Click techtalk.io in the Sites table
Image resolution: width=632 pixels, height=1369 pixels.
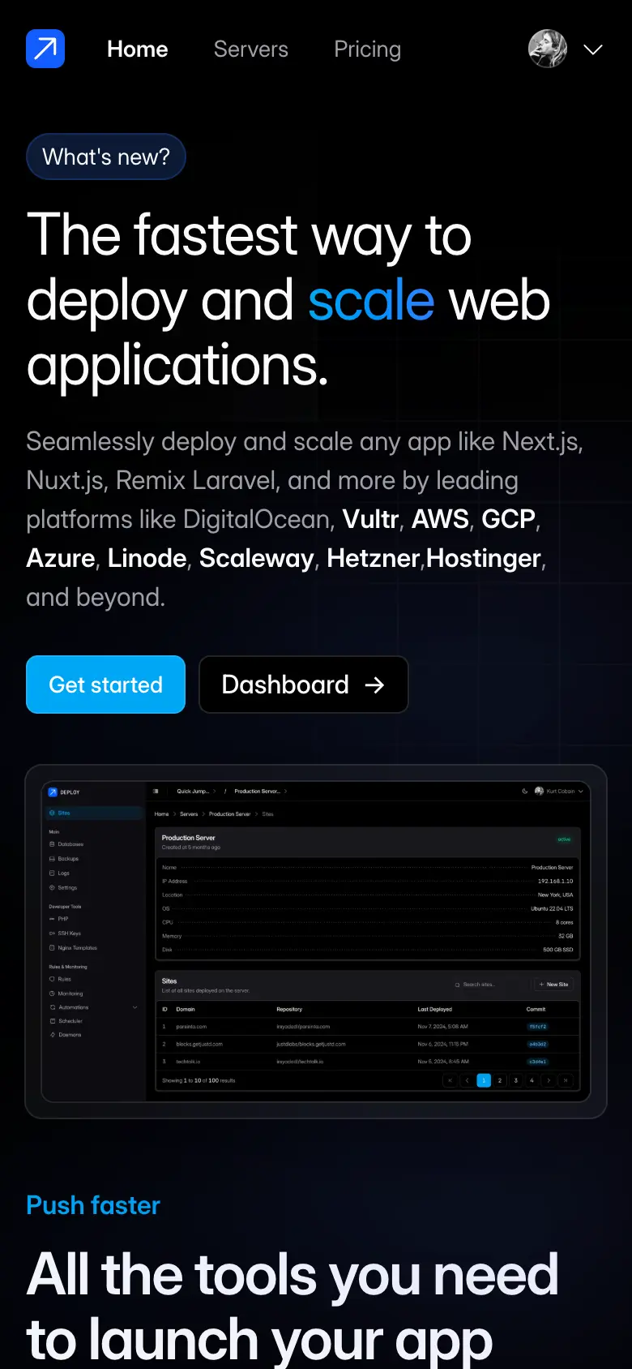point(188,1062)
